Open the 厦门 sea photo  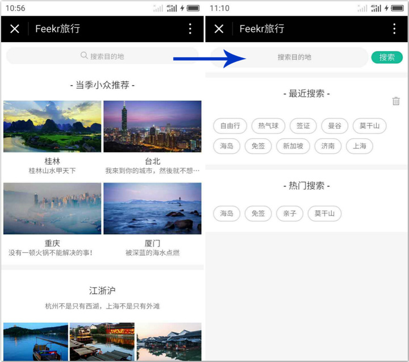click(152, 208)
